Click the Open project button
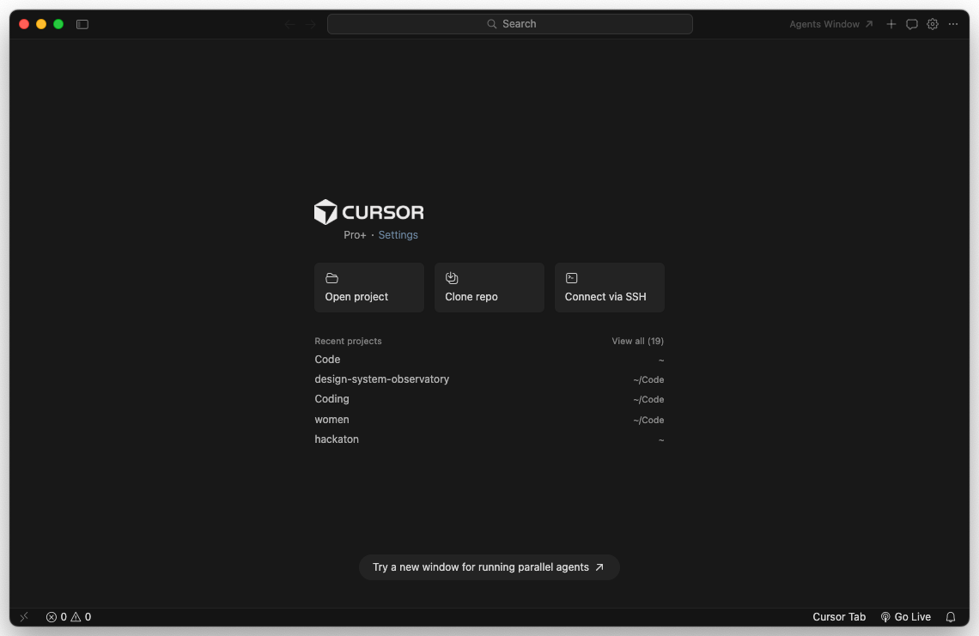Viewport: 979px width, 636px height. (x=369, y=288)
